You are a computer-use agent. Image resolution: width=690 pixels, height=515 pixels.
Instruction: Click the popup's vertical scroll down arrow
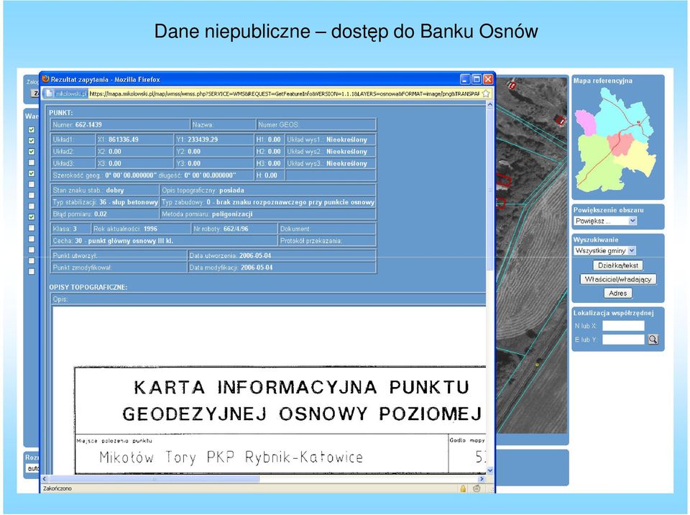click(x=489, y=470)
